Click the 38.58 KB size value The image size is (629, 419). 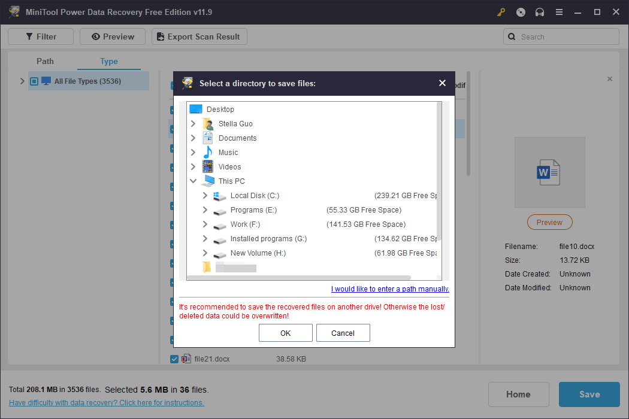(x=291, y=359)
